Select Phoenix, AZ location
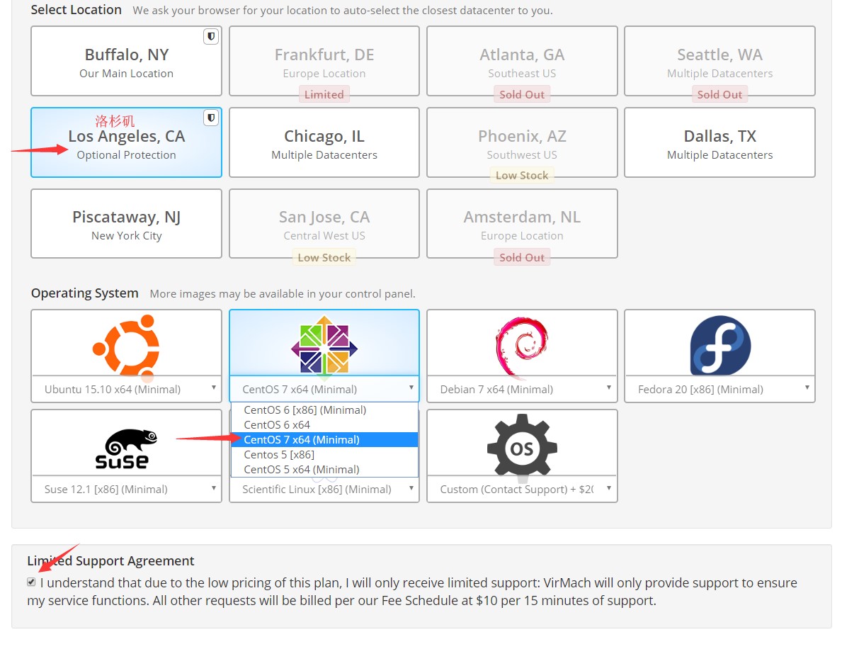Screen dimensions: 842x649 coord(522,142)
